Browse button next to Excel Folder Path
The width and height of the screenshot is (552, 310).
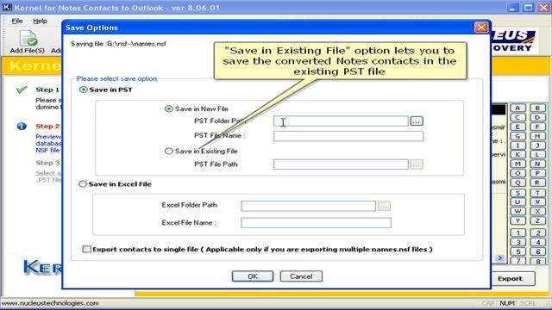(x=384, y=207)
